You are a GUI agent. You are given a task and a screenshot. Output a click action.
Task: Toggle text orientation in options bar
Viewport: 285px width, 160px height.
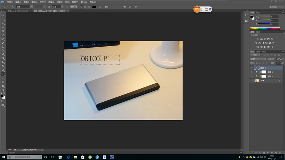coord(12,7)
